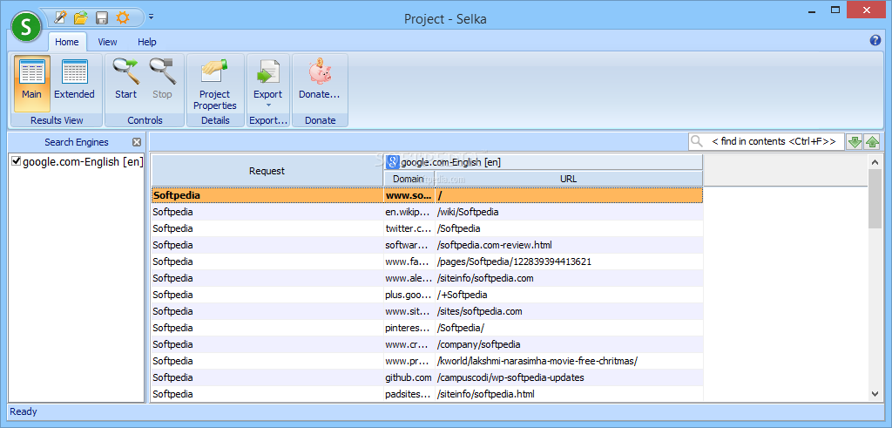
Task: Find next with the green down arrow
Action: [x=855, y=142]
